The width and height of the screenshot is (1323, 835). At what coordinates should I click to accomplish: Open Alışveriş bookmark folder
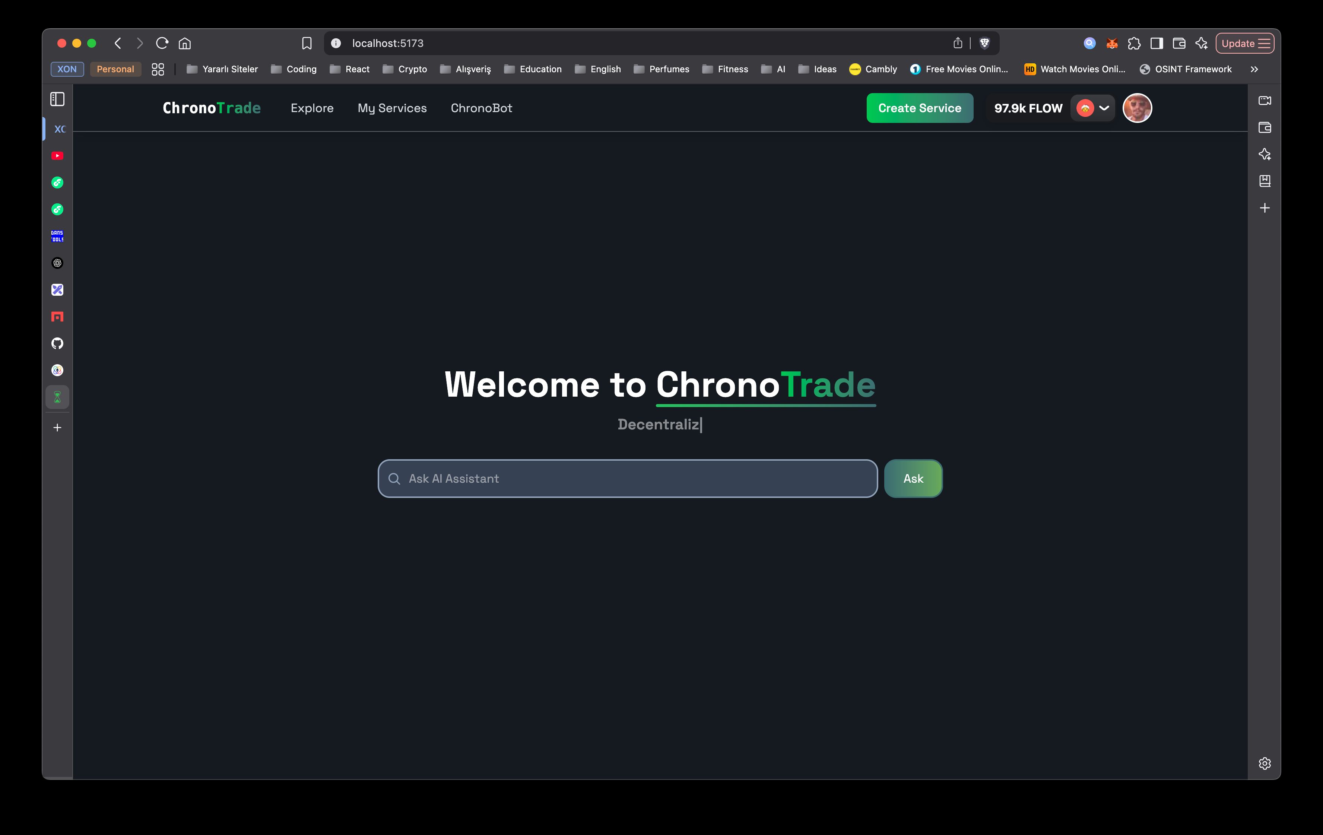pyautogui.click(x=465, y=69)
